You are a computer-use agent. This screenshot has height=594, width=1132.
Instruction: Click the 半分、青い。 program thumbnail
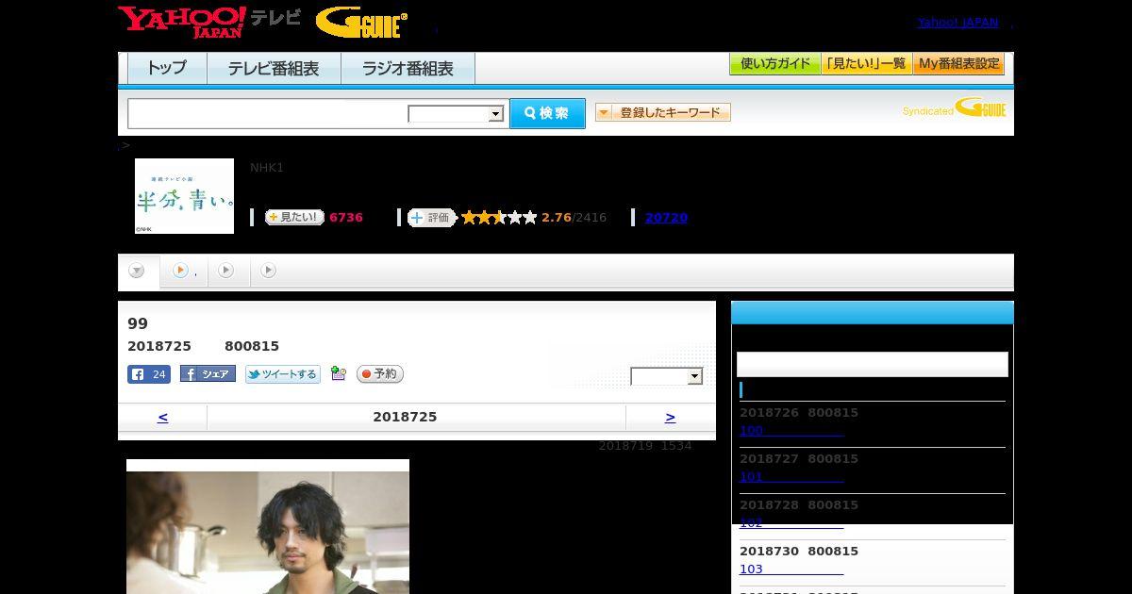(184, 196)
